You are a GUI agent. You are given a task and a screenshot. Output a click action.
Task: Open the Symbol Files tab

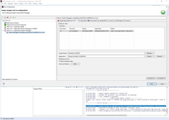click(x=103, y=21)
